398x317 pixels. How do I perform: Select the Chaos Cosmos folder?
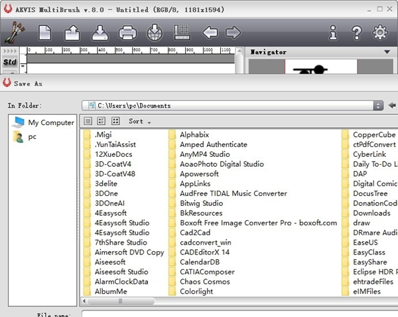click(200, 282)
